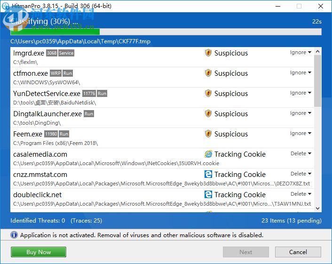The height and width of the screenshot is (264, 332).
Task: Click the Tracking Cookie label for doubleclick.net
Action: 240,194
